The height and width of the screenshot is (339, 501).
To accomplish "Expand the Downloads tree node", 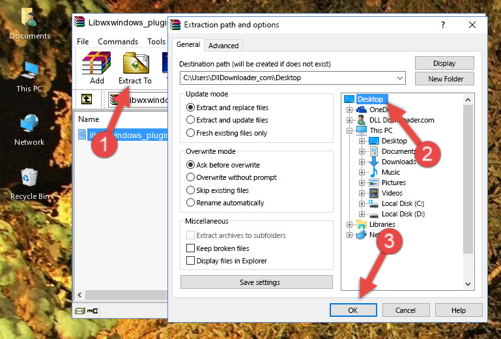I will (362, 162).
